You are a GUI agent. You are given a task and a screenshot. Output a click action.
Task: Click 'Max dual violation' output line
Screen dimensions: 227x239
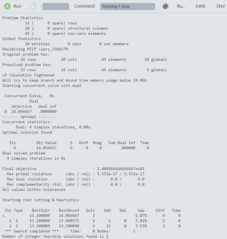click(x=75, y=179)
